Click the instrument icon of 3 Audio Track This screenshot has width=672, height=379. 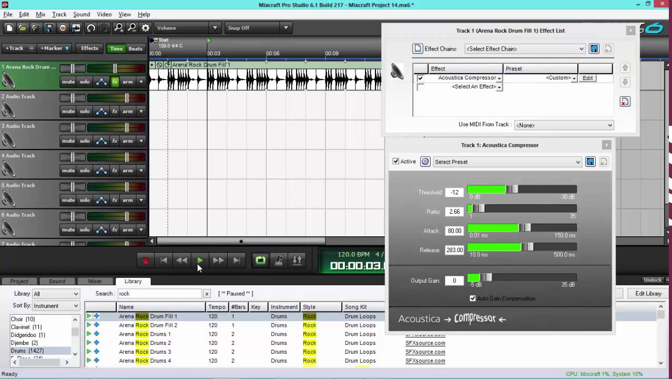[x=8, y=139]
